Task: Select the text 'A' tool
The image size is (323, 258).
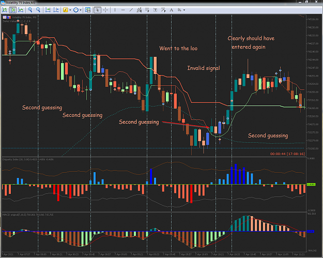Action: click(172, 10)
